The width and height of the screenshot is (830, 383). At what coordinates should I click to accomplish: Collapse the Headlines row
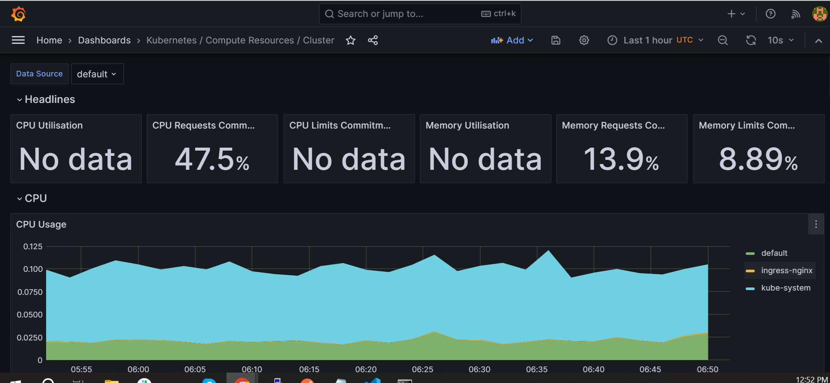[46, 99]
